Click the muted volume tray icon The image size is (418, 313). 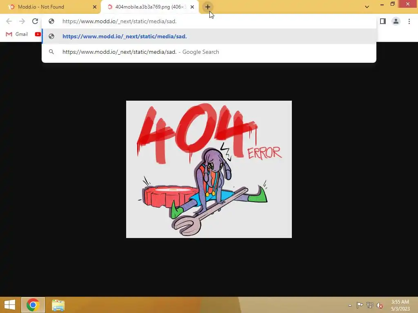click(380, 305)
